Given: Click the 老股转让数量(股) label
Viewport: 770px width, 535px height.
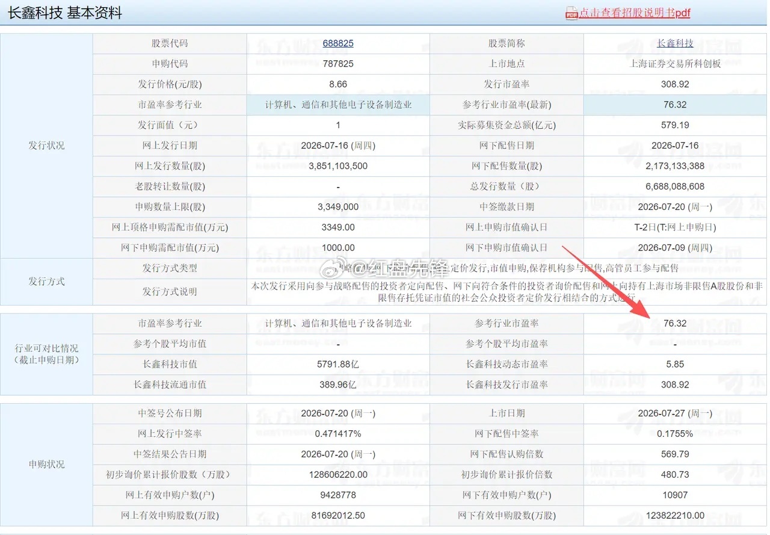Looking at the screenshot, I should point(170,187).
